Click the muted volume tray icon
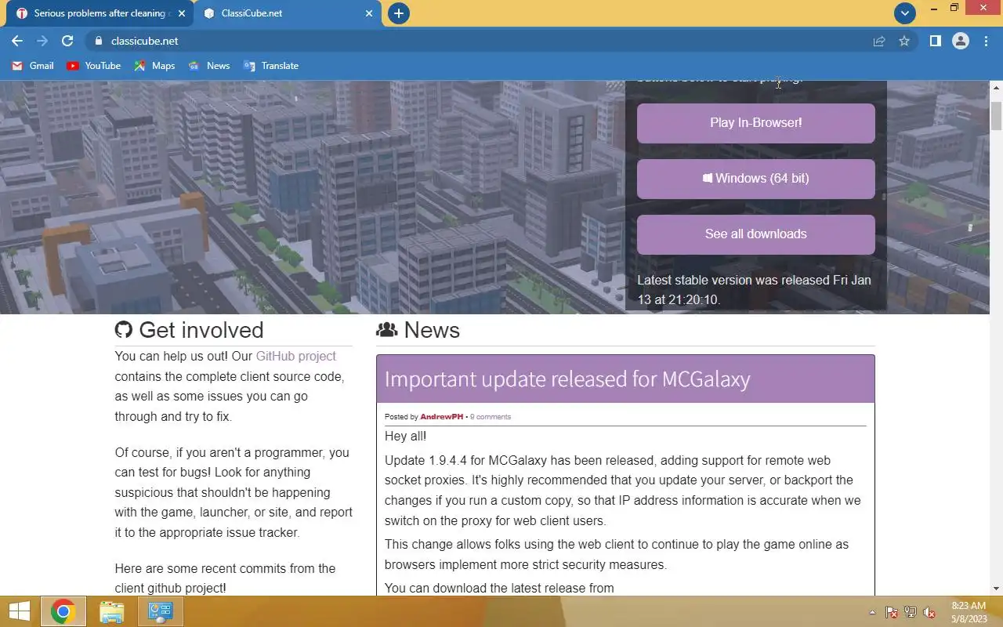This screenshot has width=1003, height=627. click(x=929, y=612)
